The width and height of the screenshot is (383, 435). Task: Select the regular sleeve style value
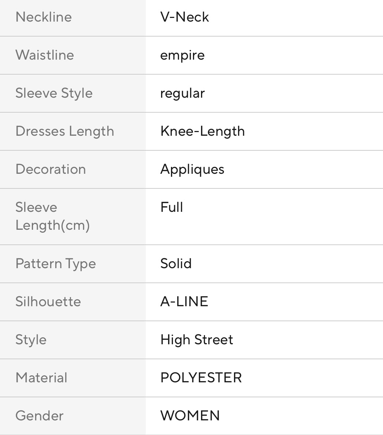(x=182, y=94)
